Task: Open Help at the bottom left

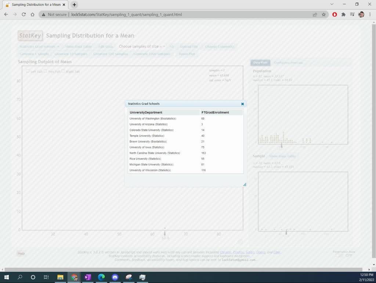Action: pos(21,253)
